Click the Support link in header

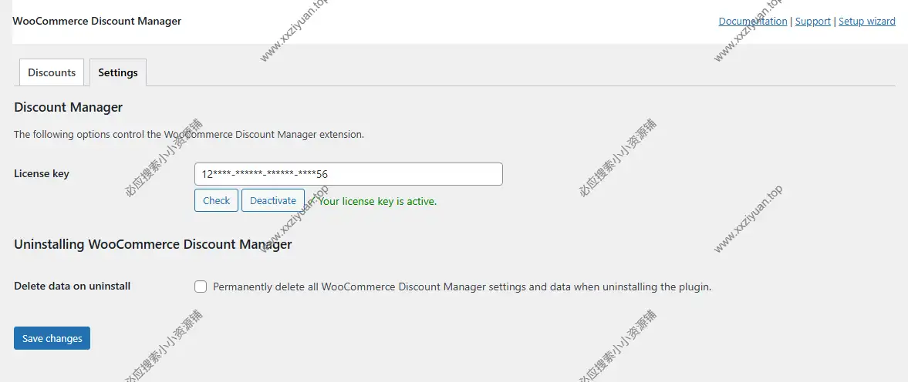812,22
